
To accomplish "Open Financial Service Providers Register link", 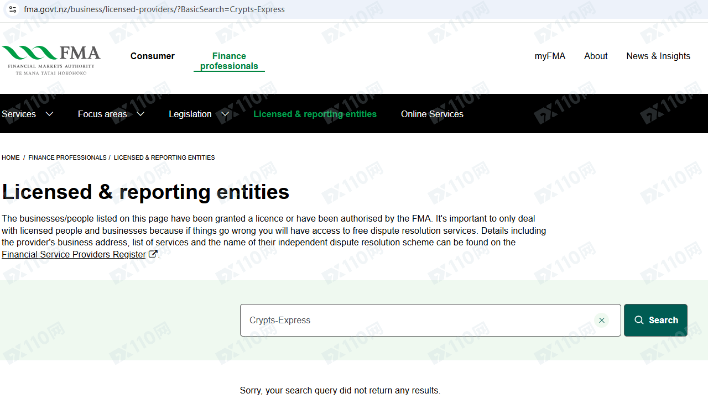I will pos(74,254).
